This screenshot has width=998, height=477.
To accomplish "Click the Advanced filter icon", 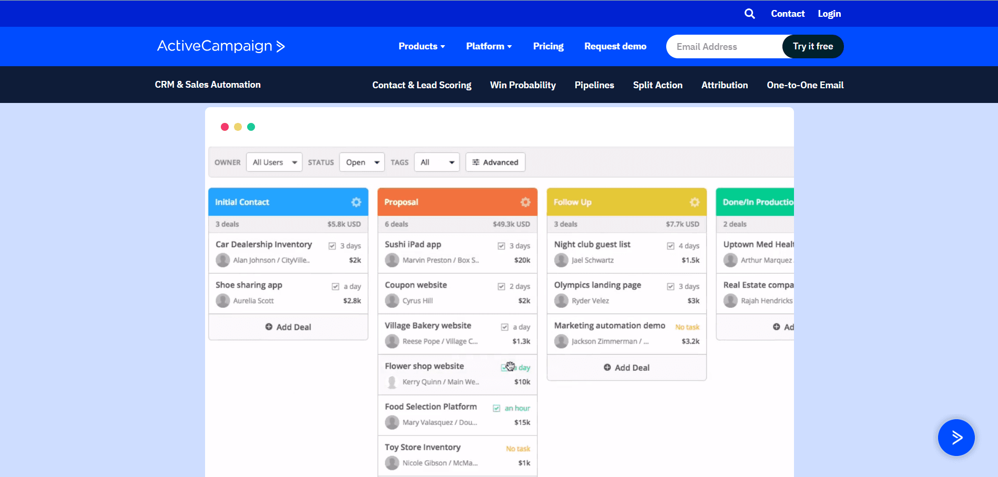I will [476, 162].
